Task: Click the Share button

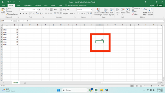Action: [159, 5]
